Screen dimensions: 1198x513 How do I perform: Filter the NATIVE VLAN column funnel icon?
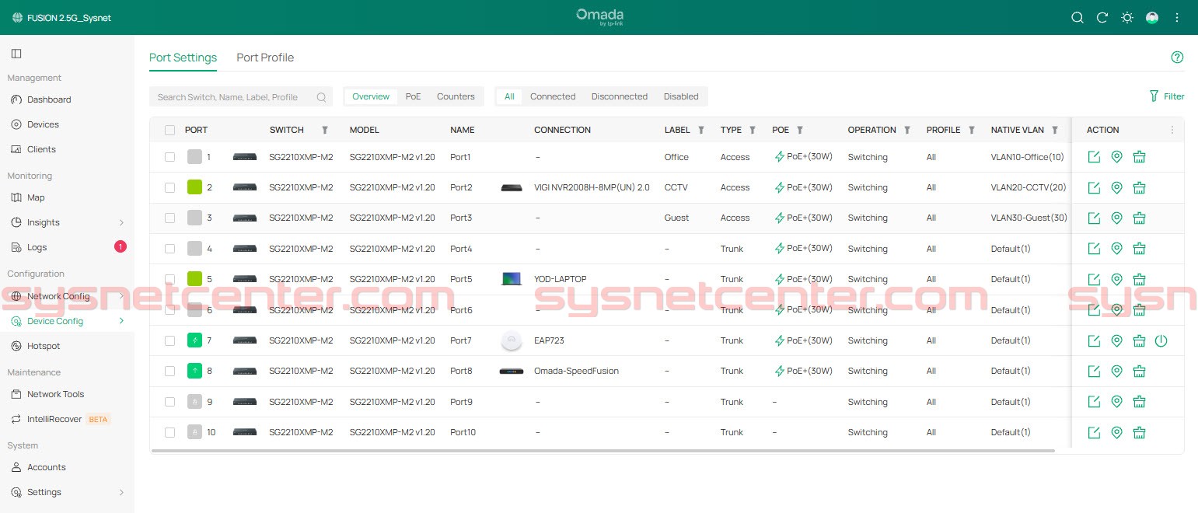click(1054, 130)
